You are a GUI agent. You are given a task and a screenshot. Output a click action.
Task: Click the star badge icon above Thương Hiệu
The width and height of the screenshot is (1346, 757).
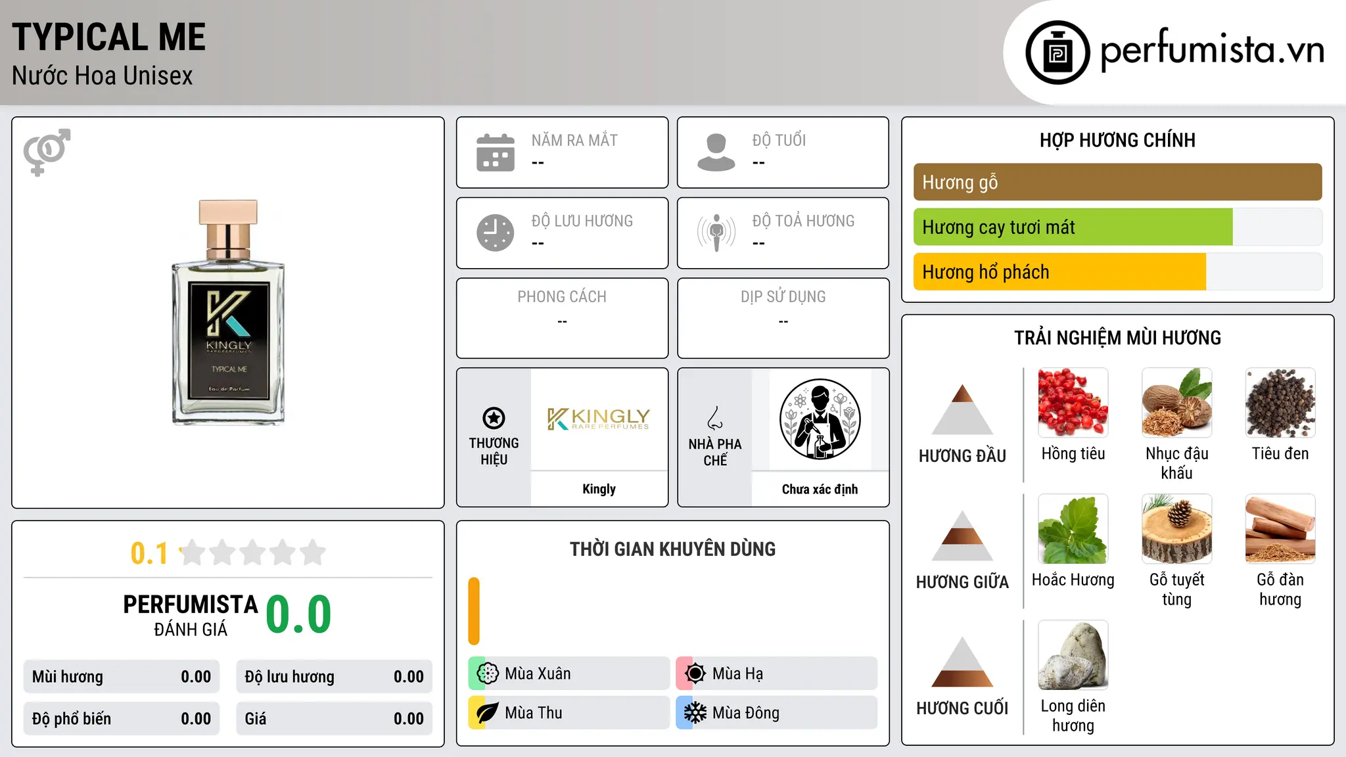pyautogui.click(x=494, y=418)
